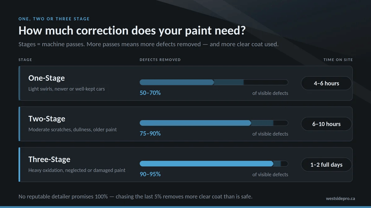Click the Stage column header
Viewport: 371px width, 208px height.
click(x=25, y=60)
